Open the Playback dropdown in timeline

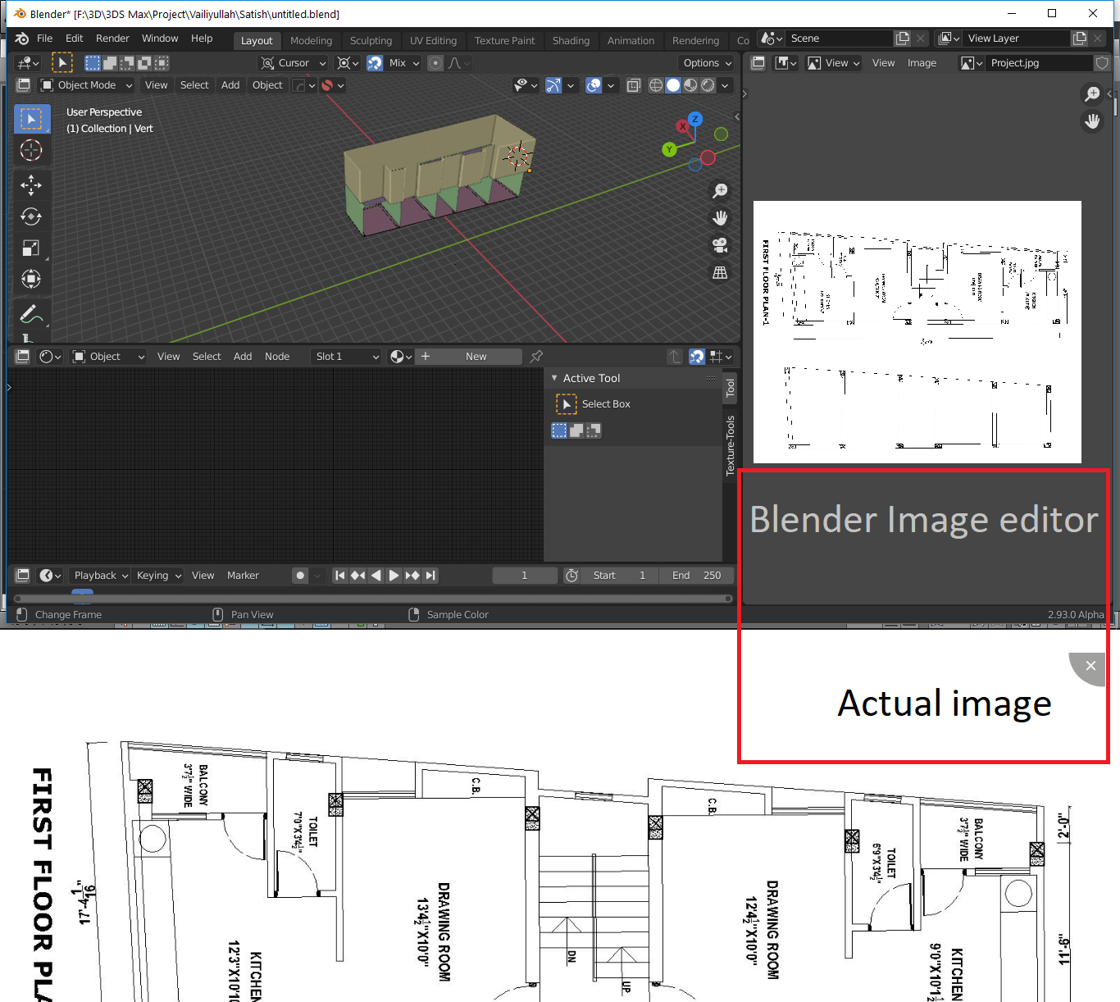[100, 576]
